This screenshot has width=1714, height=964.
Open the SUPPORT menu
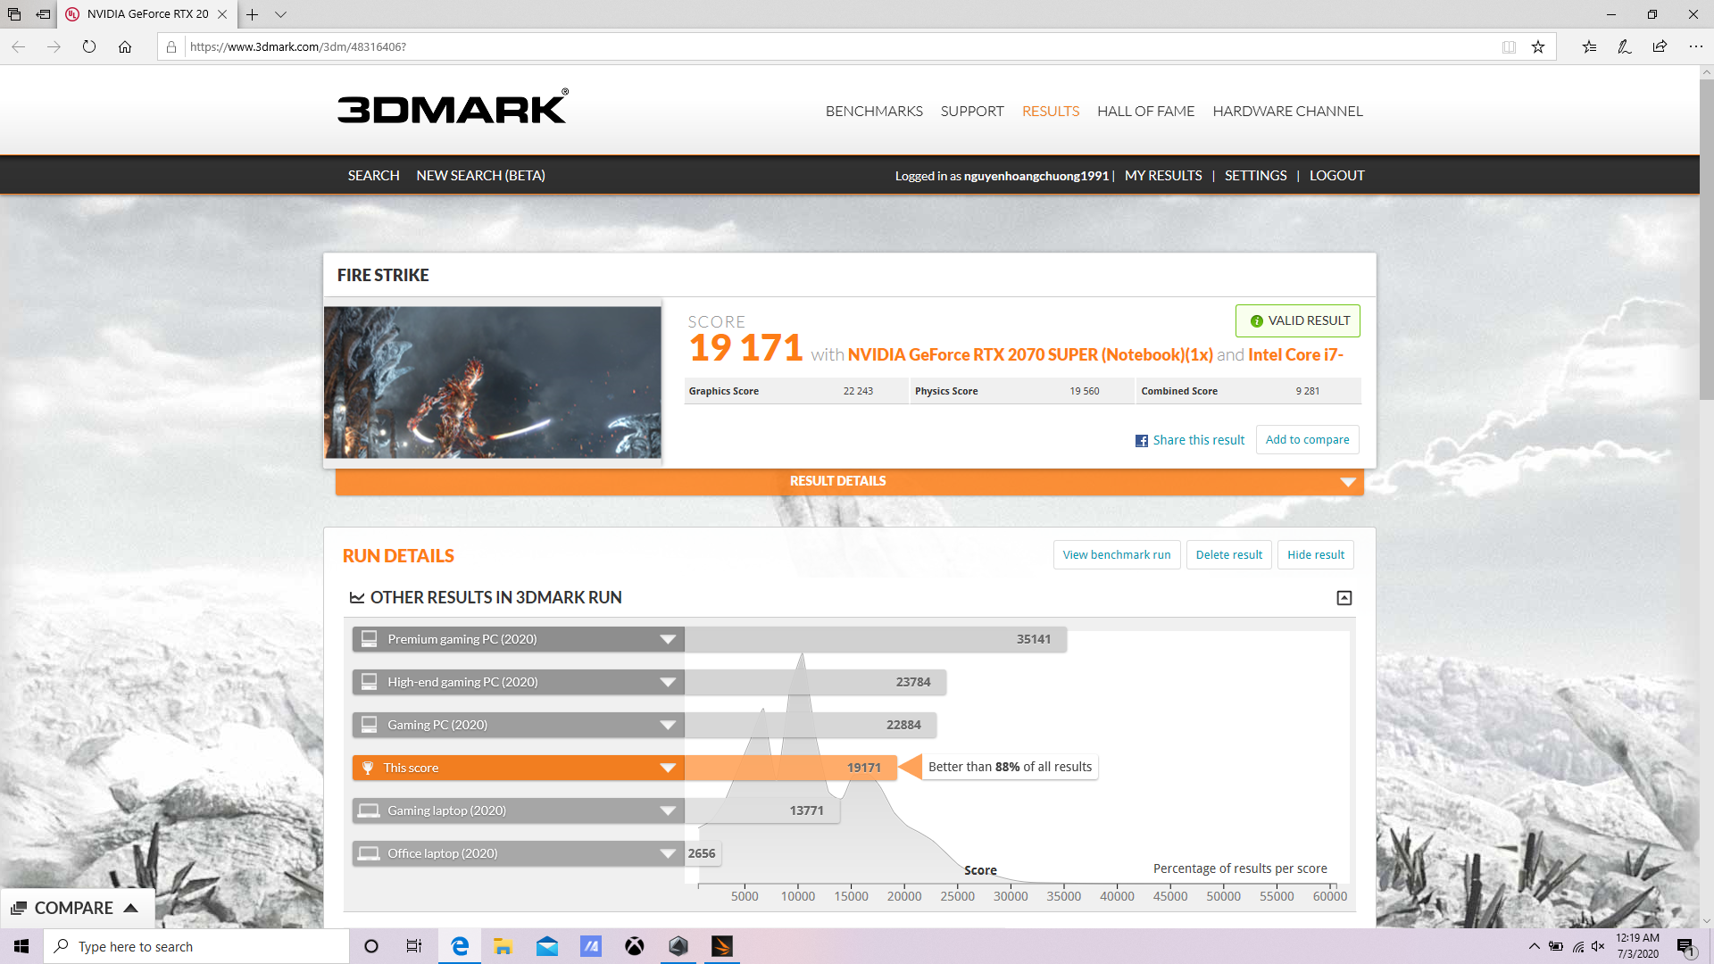pyautogui.click(x=972, y=112)
